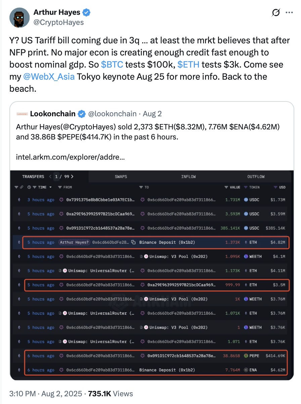Click the copy address icon beside Arthur Hayes?

(133, 242)
